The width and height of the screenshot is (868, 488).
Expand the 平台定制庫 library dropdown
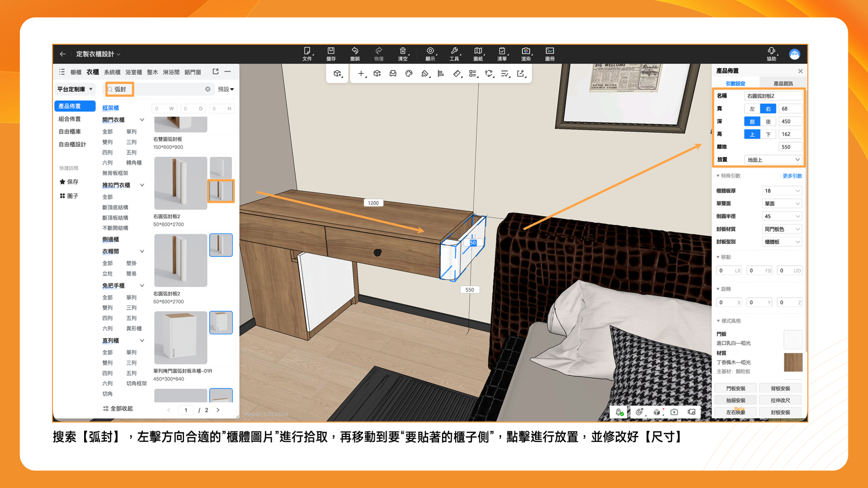click(x=75, y=89)
